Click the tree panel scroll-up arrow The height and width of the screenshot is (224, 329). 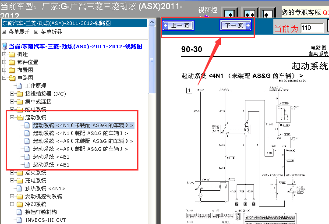tap(152, 22)
